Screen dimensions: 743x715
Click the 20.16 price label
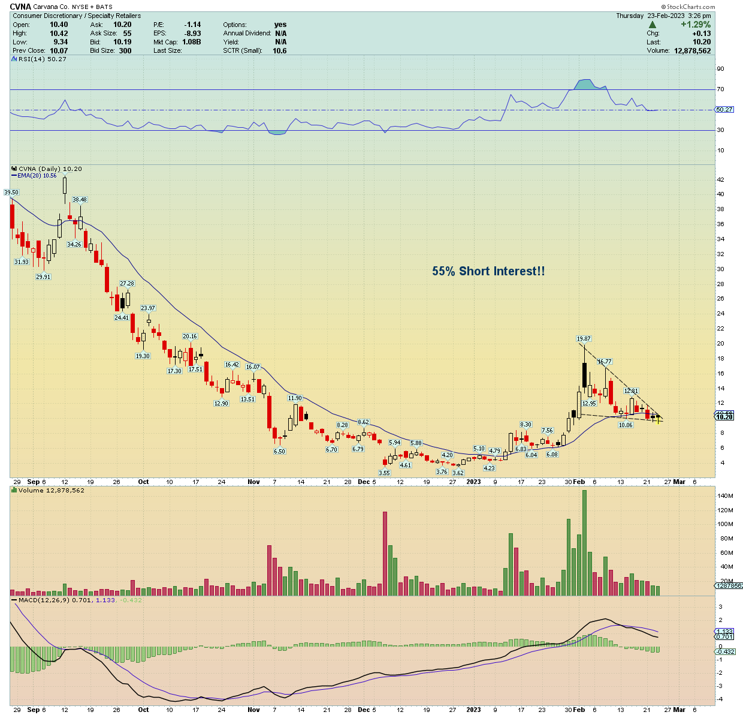190,337
